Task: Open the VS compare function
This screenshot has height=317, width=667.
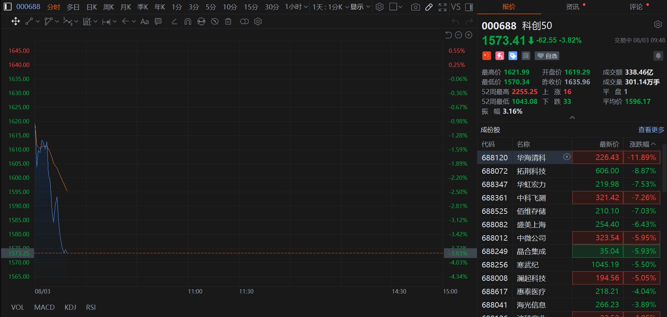Action: tap(456, 7)
